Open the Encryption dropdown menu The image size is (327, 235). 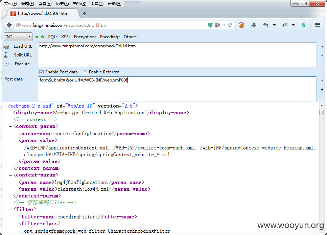click(85, 37)
